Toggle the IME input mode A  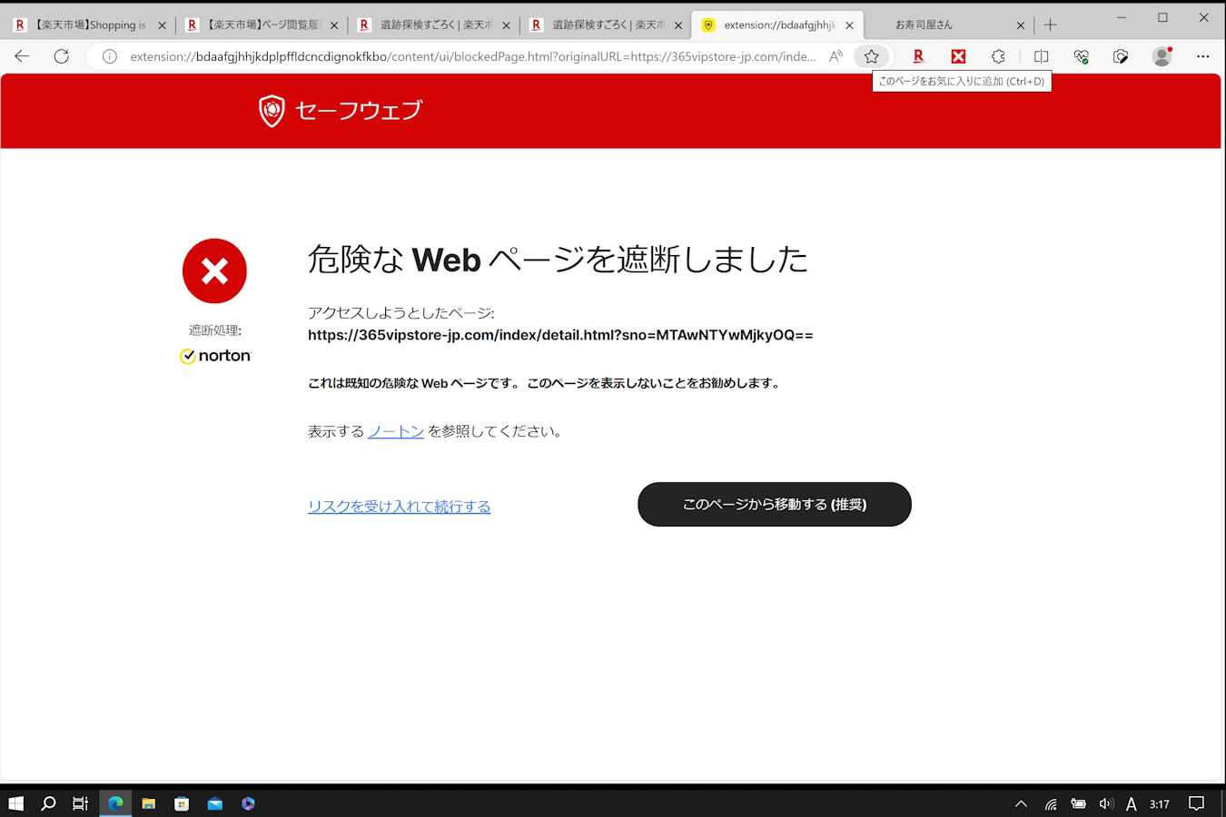click(x=1131, y=803)
